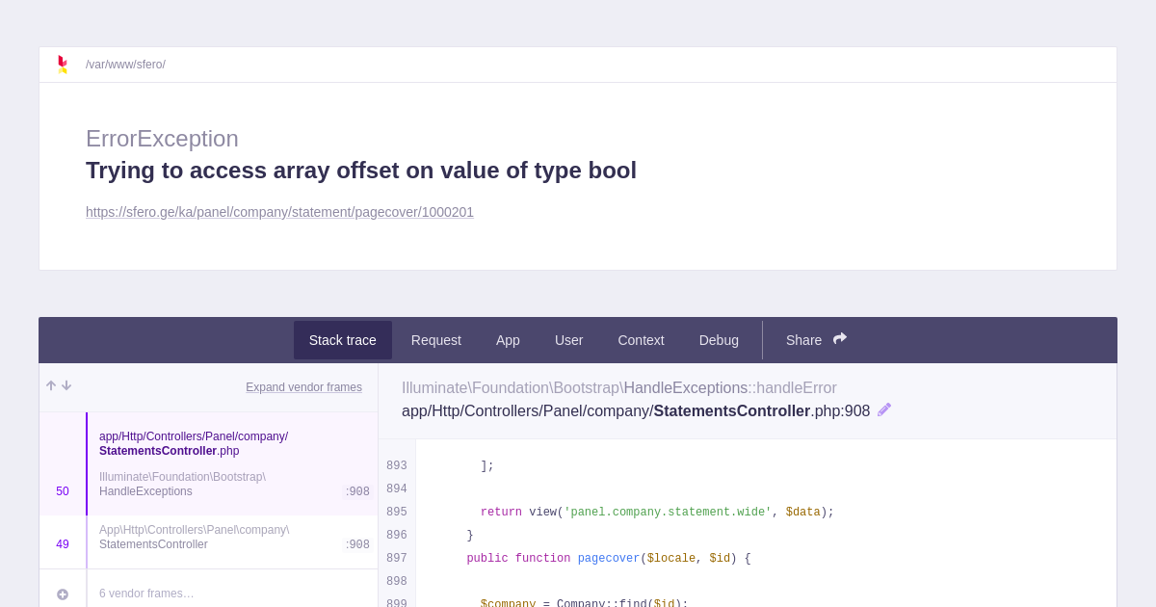The width and height of the screenshot is (1156, 607).
Task: Open the sfero.ge pagecover error URL
Action: (279, 212)
